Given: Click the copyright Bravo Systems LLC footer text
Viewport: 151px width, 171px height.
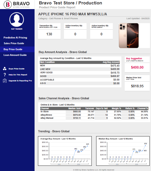Looking at the screenshot, I should click(x=94, y=170).
